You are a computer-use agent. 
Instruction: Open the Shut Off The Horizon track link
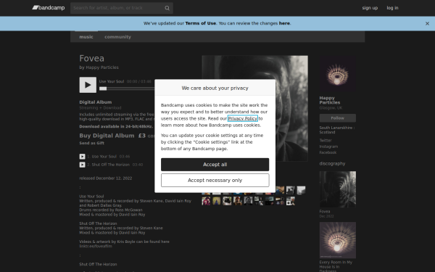111,165
